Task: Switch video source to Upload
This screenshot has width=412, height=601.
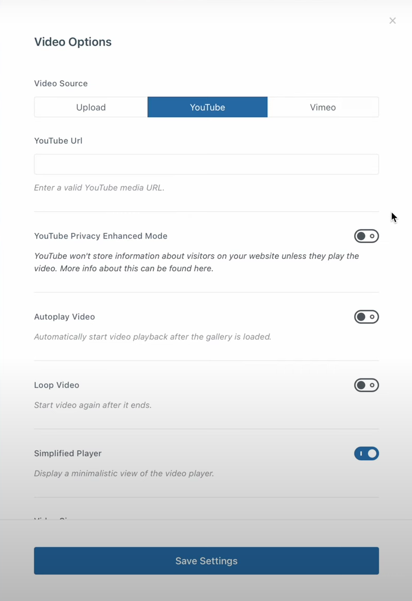Action: coord(91,107)
